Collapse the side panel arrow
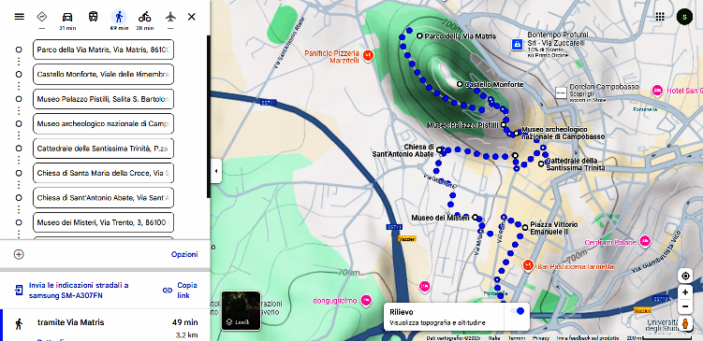The height and width of the screenshot is (341, 703). coord(216,171)
